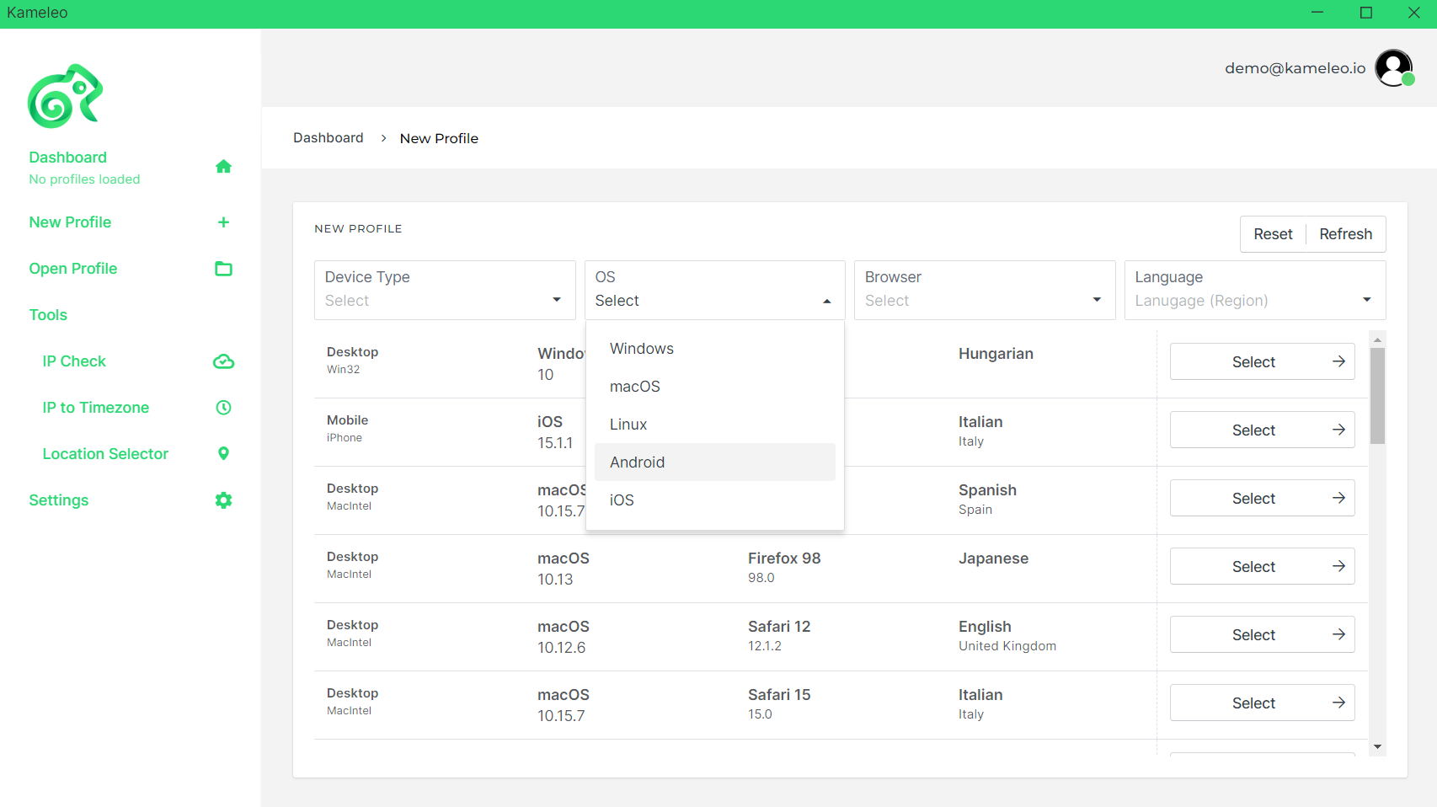Choose macOS from the OS list
Screen dimensions: 1437x807
pyautogui.click(x=715, y=387)
